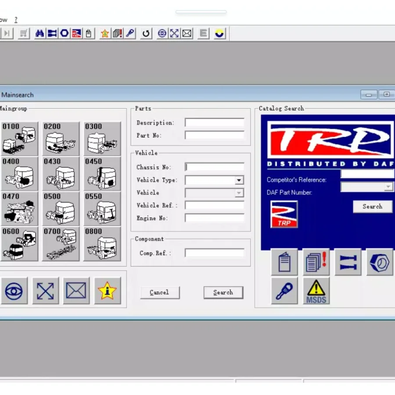Click the large info star button
395x395 pixels.
108,291
